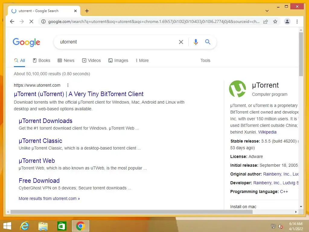This screenshot has width=309, height=232.
Task: Open the Windows Start button
Action: [7, 226]
